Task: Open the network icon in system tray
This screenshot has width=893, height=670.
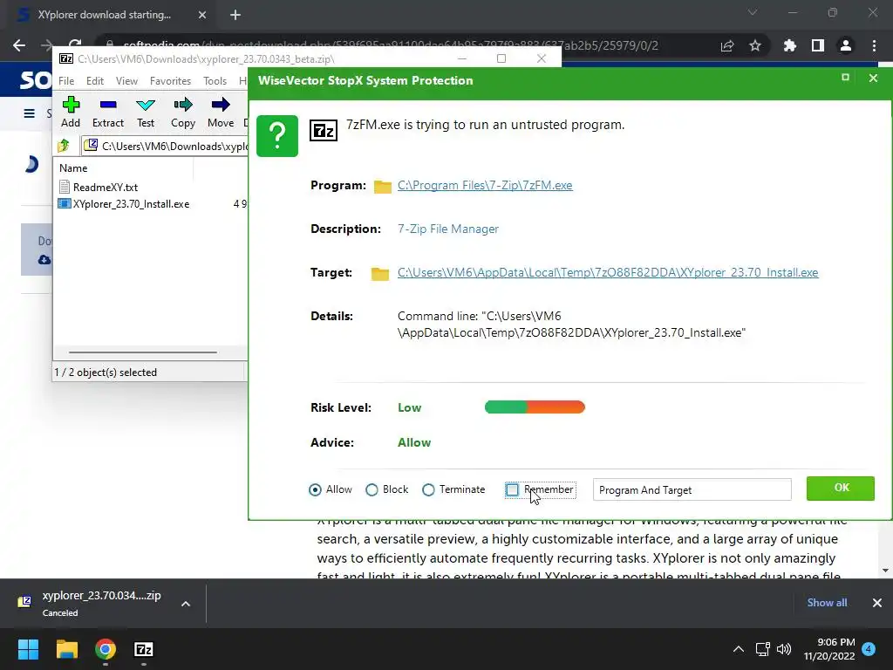Action: (762, 649)
